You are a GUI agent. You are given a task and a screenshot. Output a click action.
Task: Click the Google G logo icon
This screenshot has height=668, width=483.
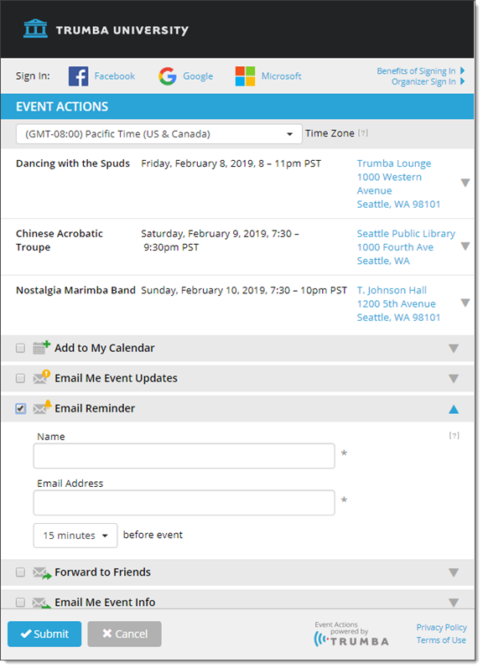pyautogui.click(x=168, y=76)
